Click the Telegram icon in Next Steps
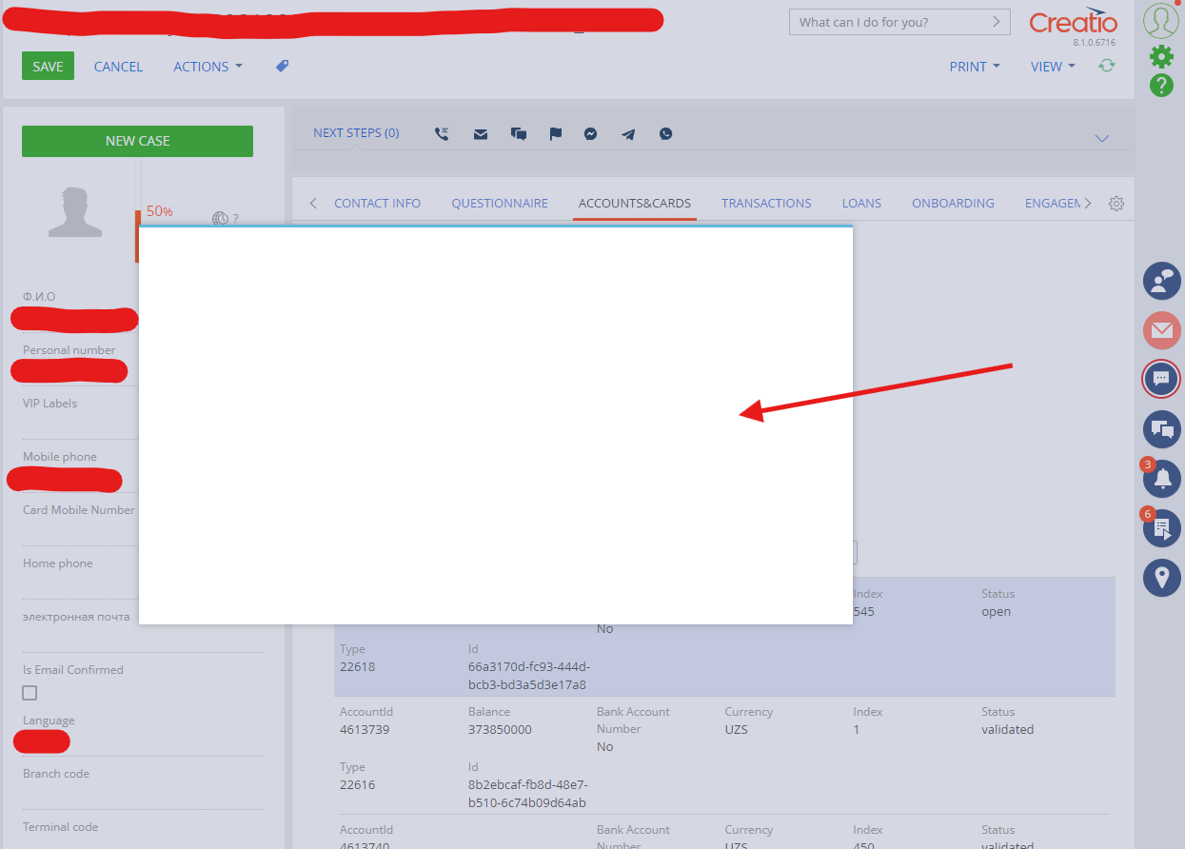Image resolution: width=1185 pixels, height=849 pixels. [x=628, y=134]
